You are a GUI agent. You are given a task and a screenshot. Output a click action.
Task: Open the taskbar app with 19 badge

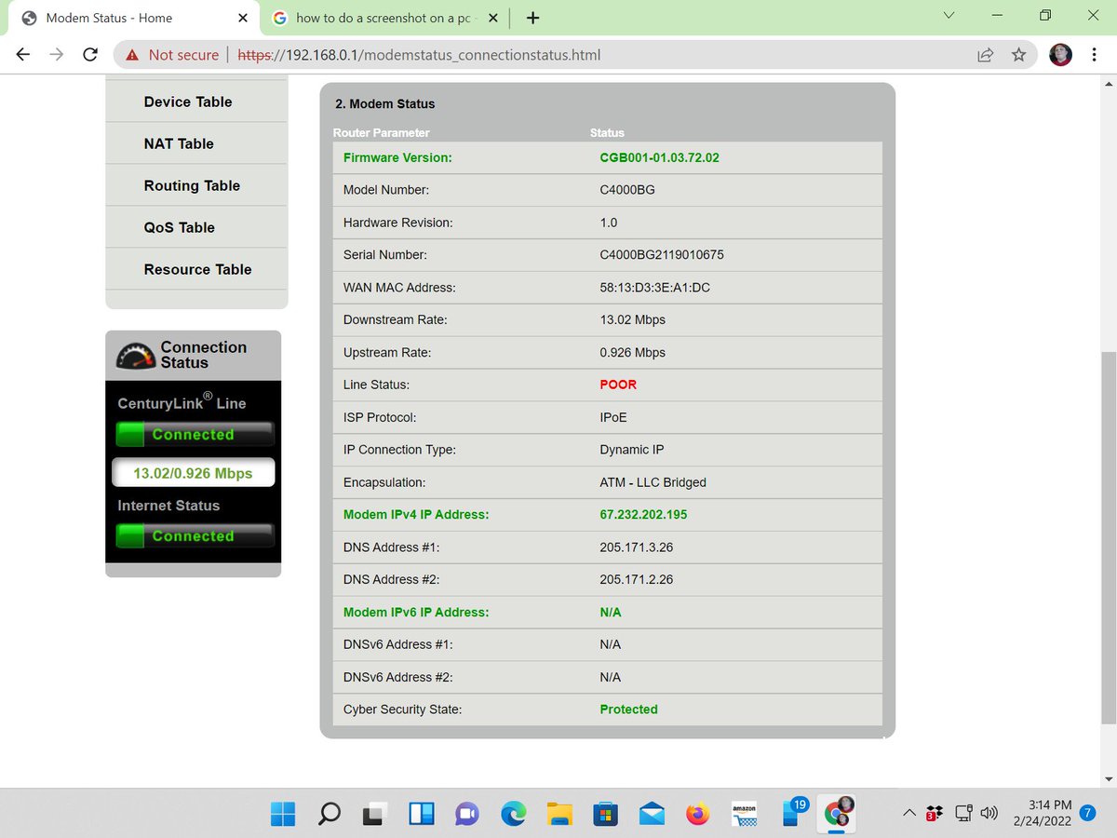[x=793, y=812]
